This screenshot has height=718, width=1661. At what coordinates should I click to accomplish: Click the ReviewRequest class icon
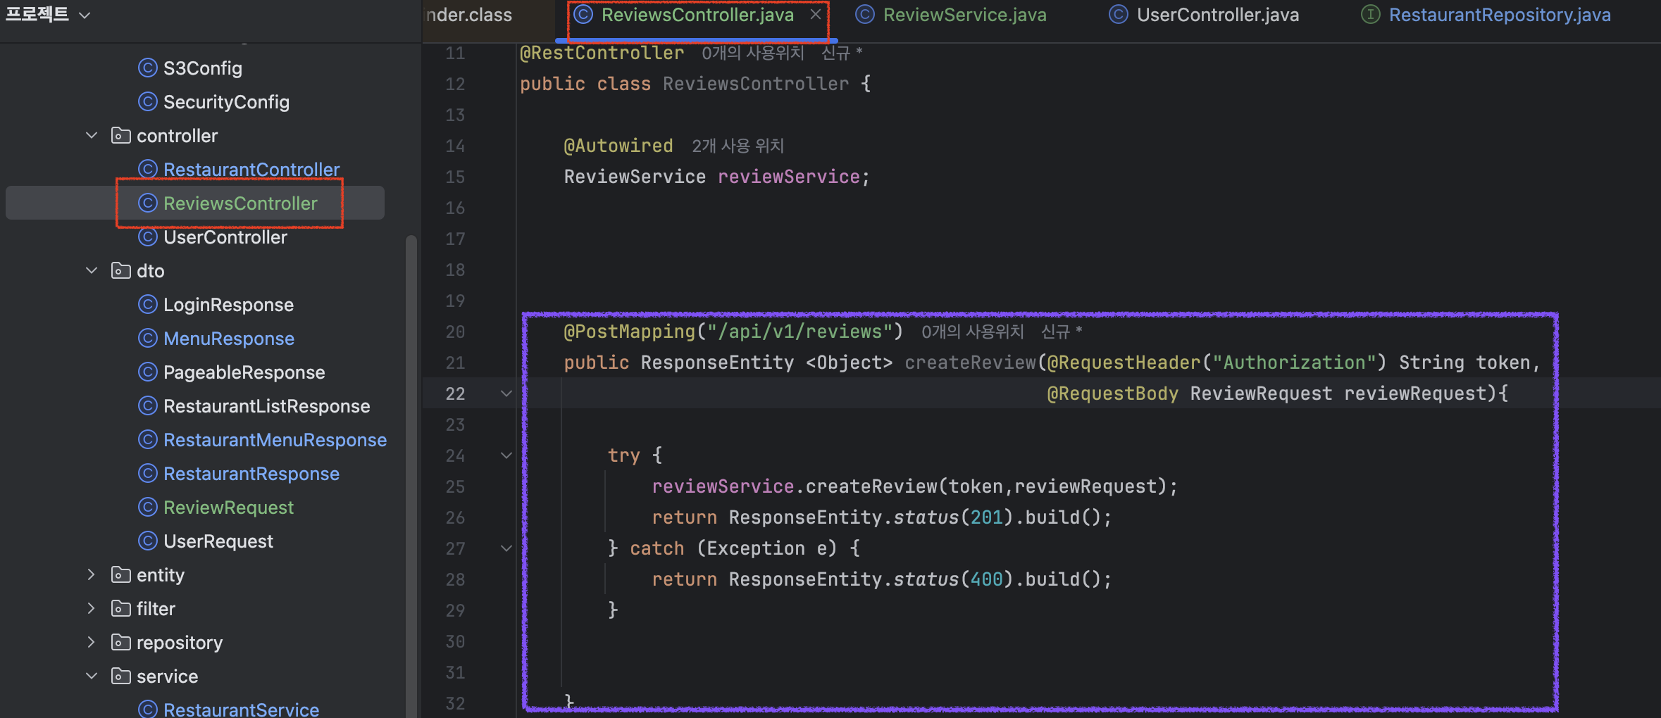point(147,507)
